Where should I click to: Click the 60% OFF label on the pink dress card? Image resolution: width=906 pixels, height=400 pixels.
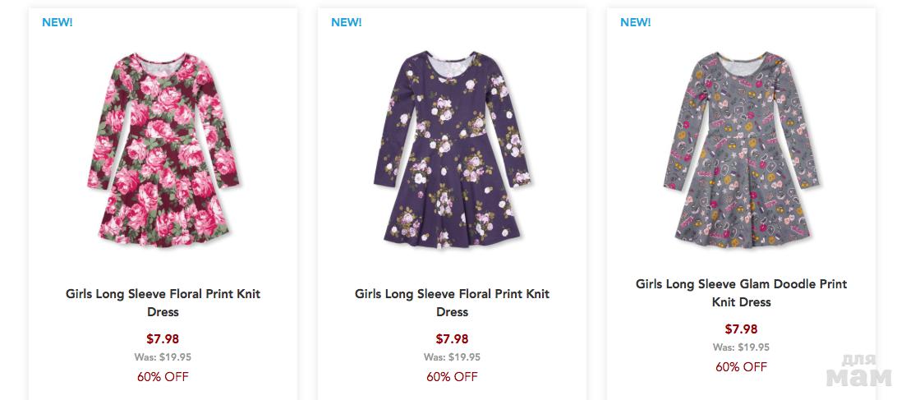(163, 377)
